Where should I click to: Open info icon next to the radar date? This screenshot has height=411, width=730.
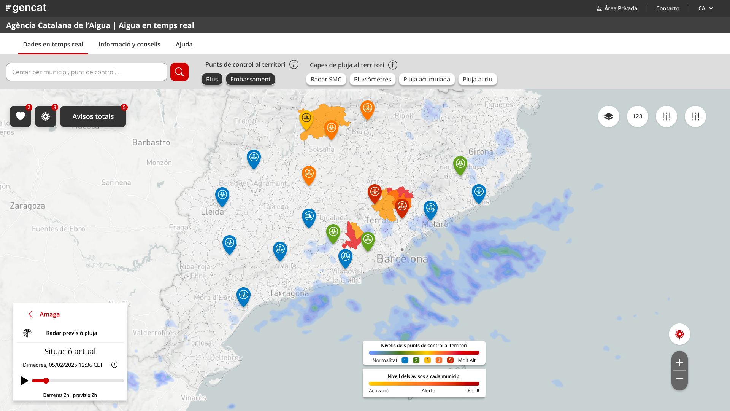114,365
